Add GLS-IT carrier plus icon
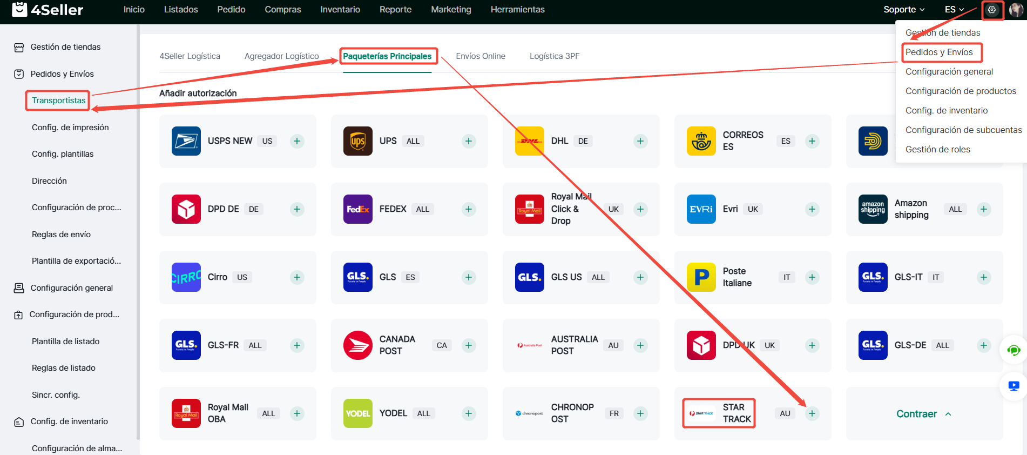The height and width of the screenshot is (455, 1027). (984, 277)
